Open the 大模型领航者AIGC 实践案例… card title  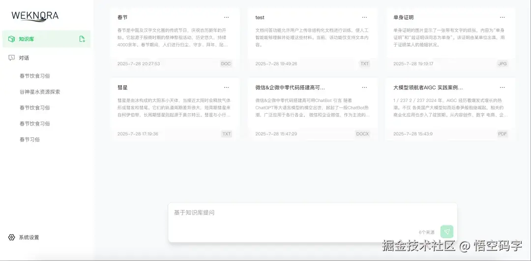428,87
